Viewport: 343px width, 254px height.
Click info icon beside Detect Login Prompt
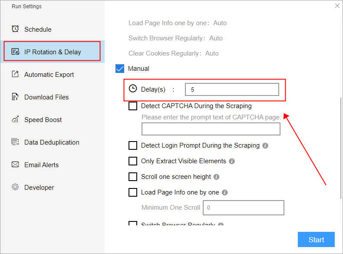[265, 146]
